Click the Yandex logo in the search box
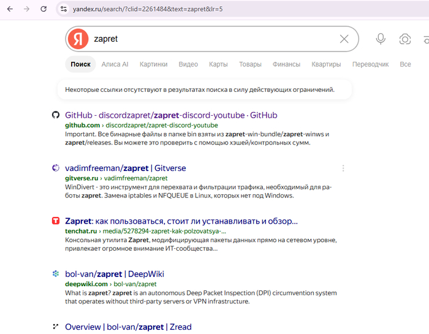Image resolution: width=429 pixels, height=334 pixels. click(x=78, y=39)
